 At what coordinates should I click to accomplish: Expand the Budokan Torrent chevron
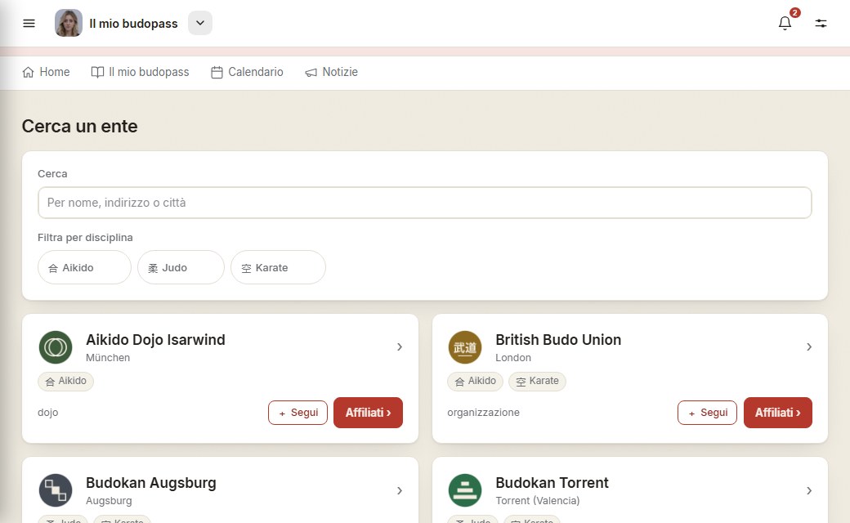[809, 490]
